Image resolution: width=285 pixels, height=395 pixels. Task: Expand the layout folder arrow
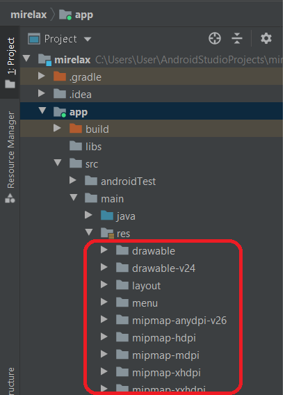[104, 284]
